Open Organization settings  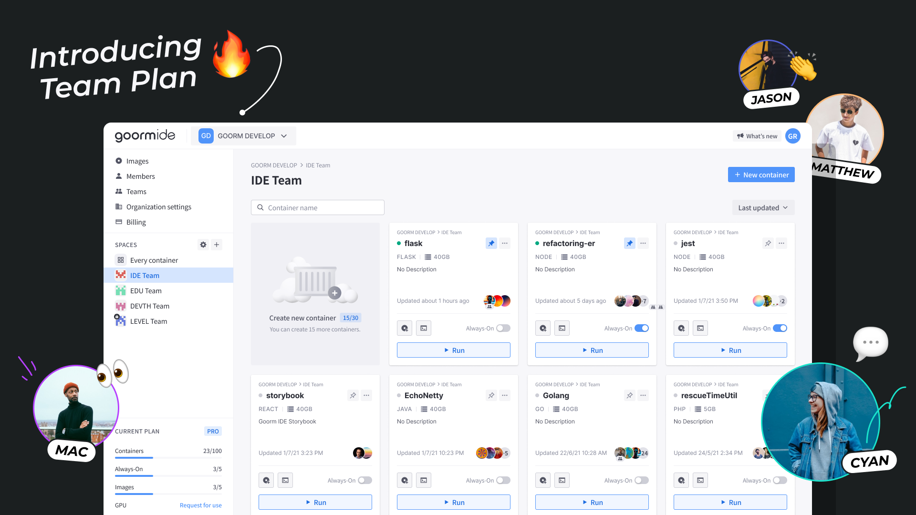168,207
